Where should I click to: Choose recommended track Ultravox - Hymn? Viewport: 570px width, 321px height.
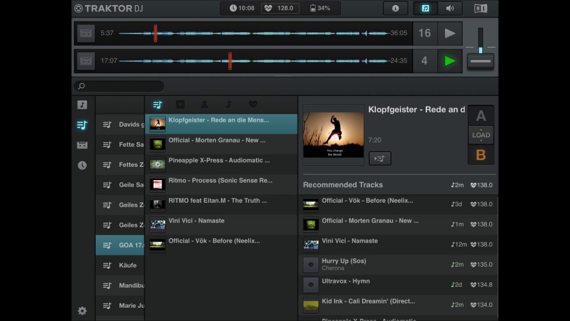399,284
